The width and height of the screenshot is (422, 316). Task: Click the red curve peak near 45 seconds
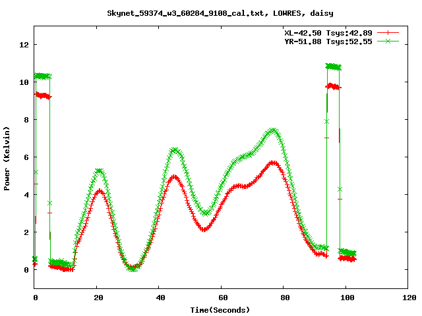pos(175,177)
